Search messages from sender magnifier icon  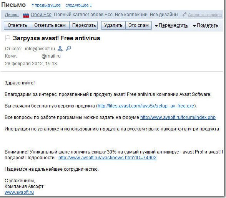(x=68, y=48)
